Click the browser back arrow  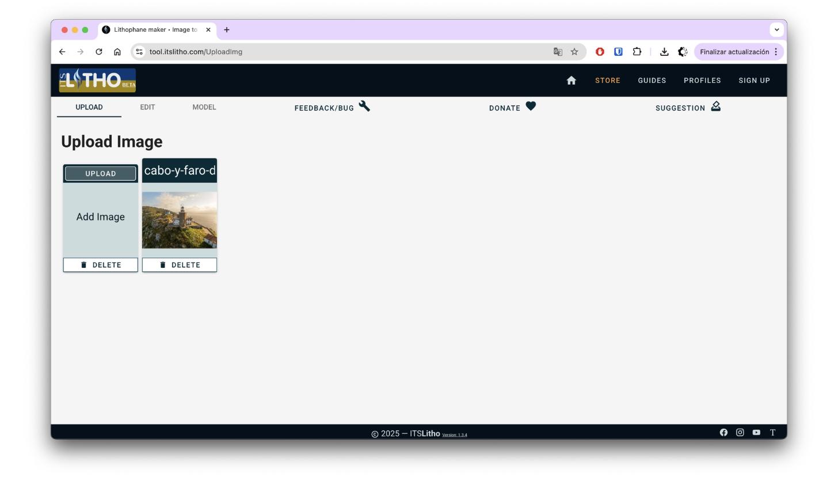[x=62, y=52]
